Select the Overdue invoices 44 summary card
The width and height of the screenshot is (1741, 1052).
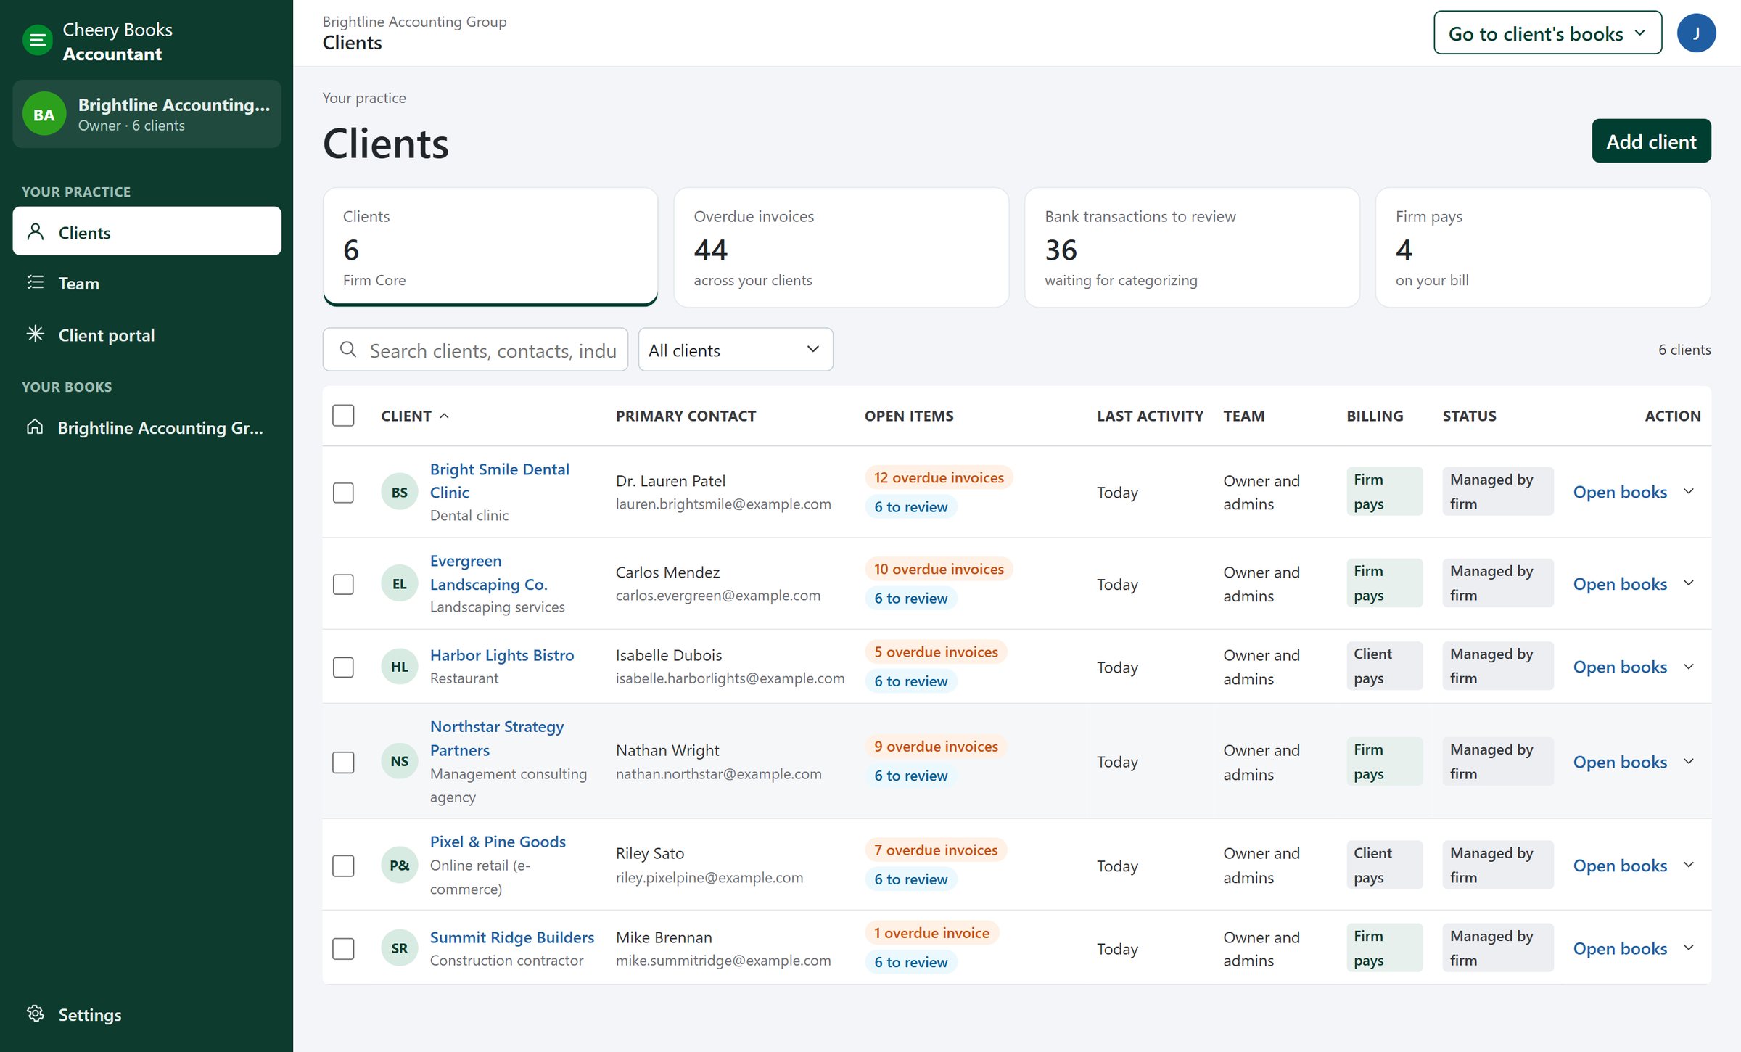pos(841,247)
